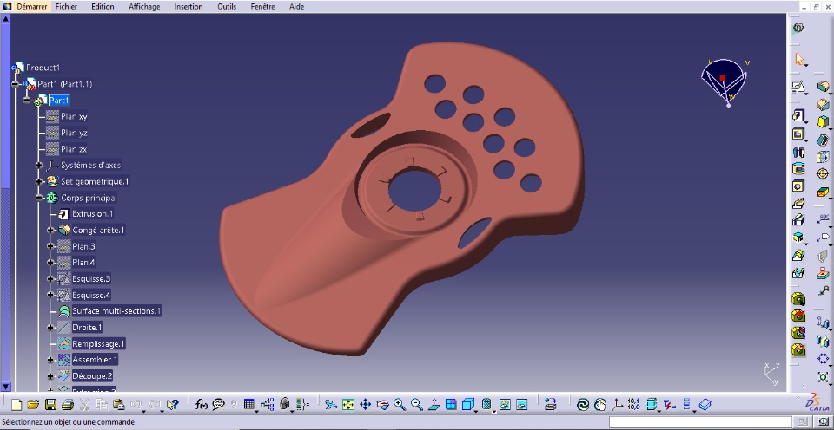Viewport: 834px width, 430px height.
Task: Select Remplissage.1 in the tree
Action: [98, 343]
